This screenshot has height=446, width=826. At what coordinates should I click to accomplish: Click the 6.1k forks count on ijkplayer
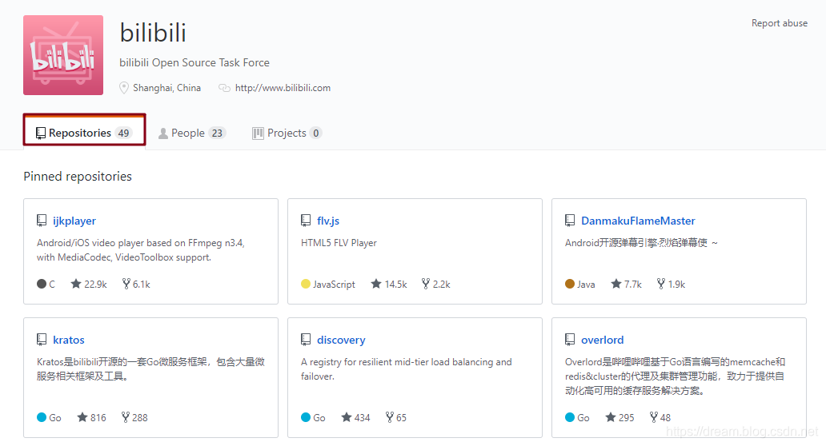pos(141,285)
